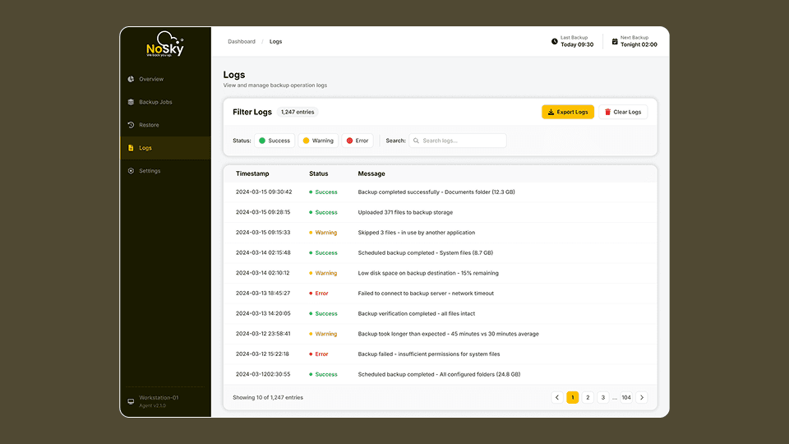Select page 2 in pagination
The height and width of the screenshot is (444, 789).
(588, 397)
